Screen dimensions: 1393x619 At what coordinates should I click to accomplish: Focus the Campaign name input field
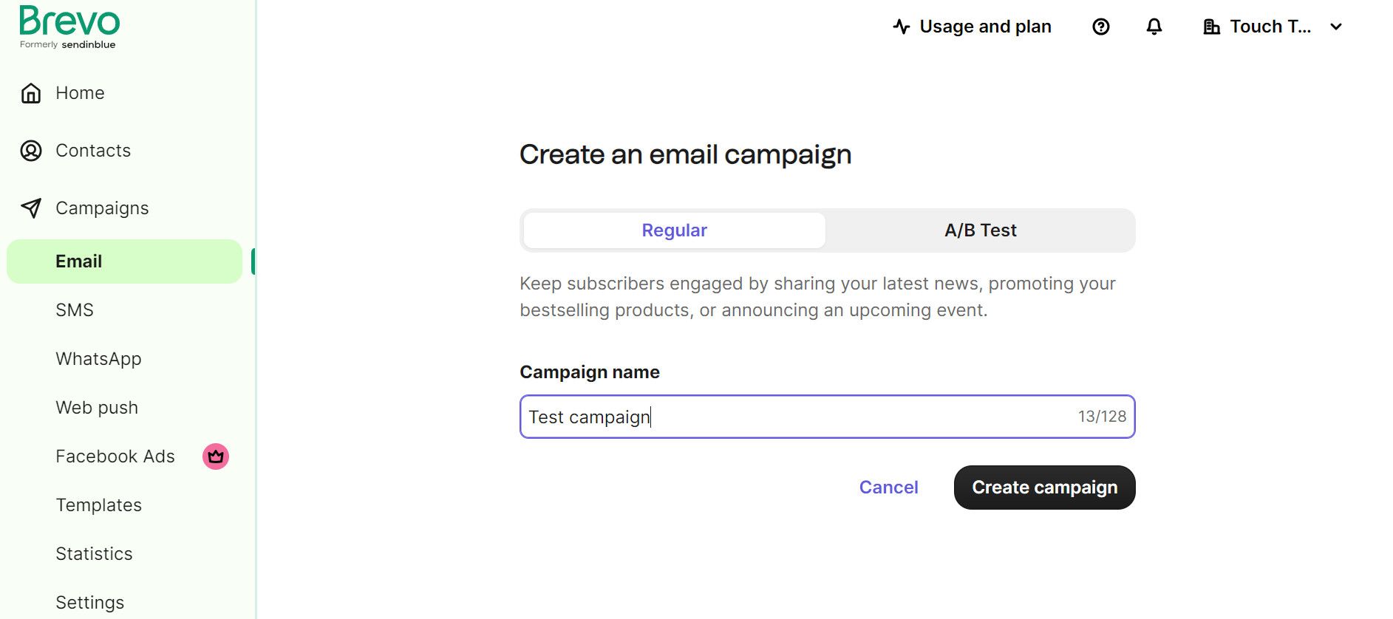coord(798,417)
